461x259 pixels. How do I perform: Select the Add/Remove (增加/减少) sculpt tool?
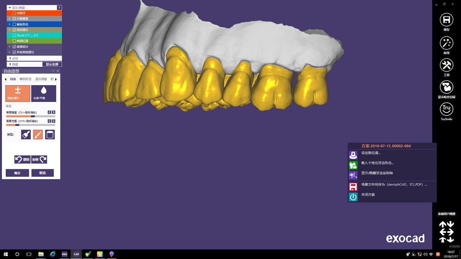point(18,93)
